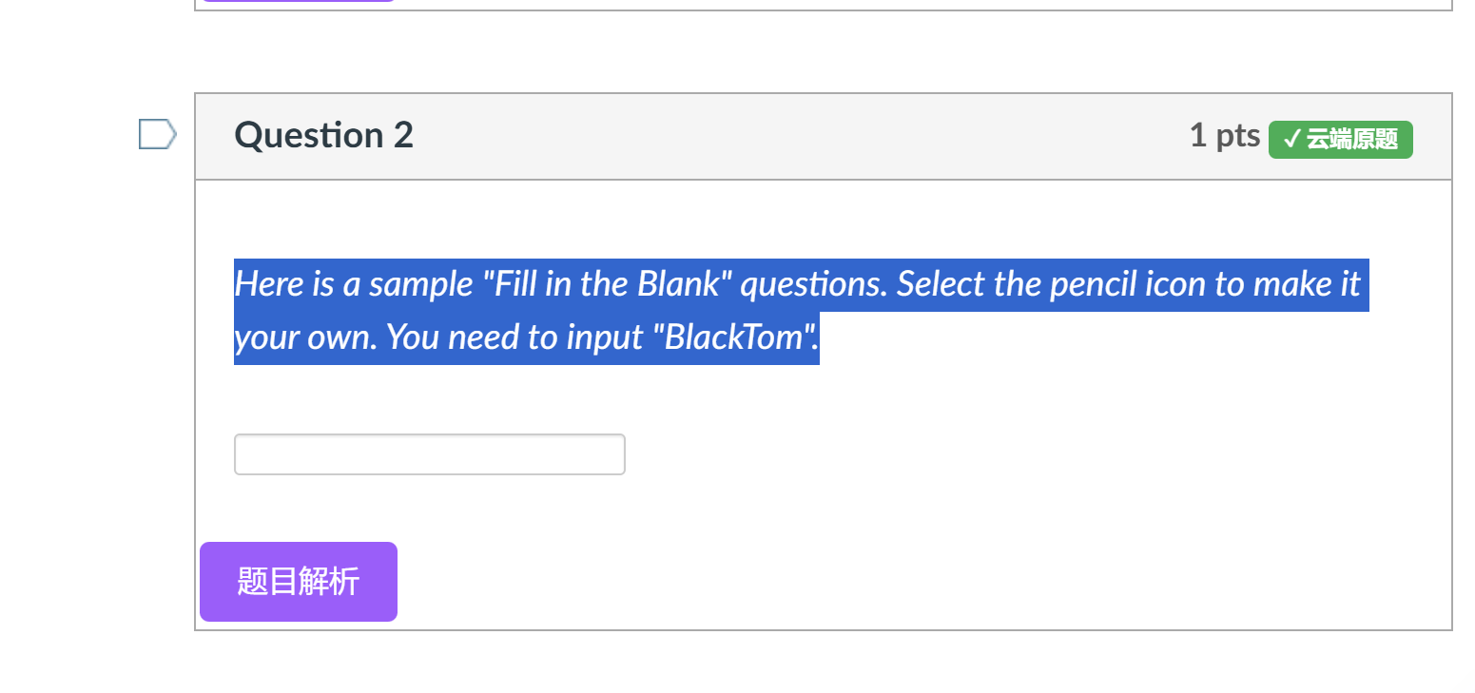
Task: Click the word "Here" starting the question
Action: (x=256, y=283)
